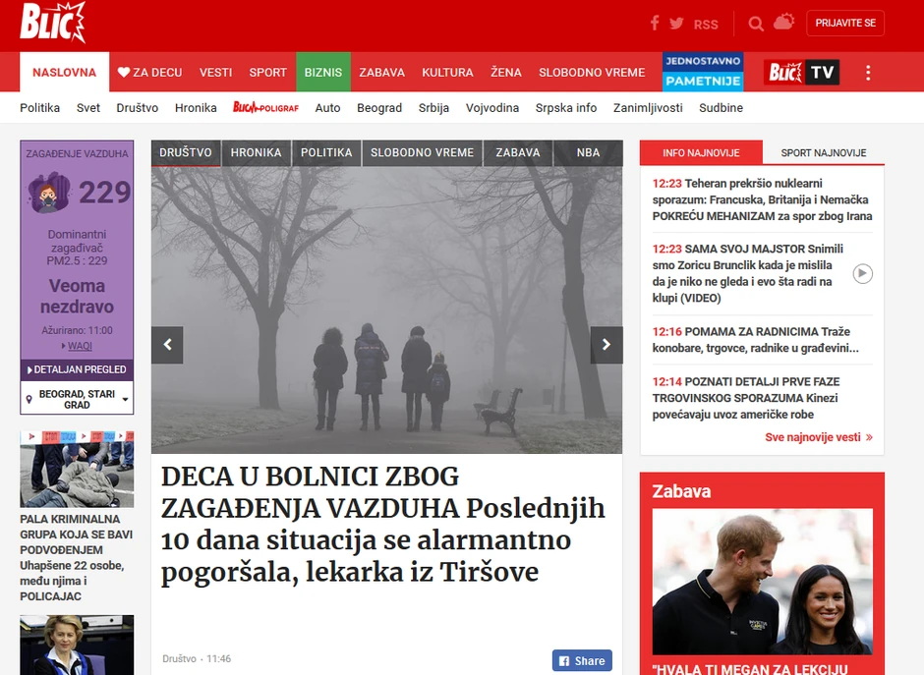Open the three-dot more options menu

(868, 72)
